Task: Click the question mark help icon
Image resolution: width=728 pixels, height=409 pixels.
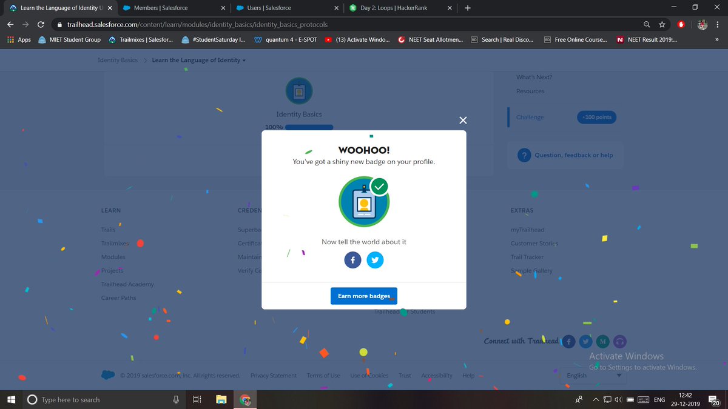Action: [x=524, y=155]
